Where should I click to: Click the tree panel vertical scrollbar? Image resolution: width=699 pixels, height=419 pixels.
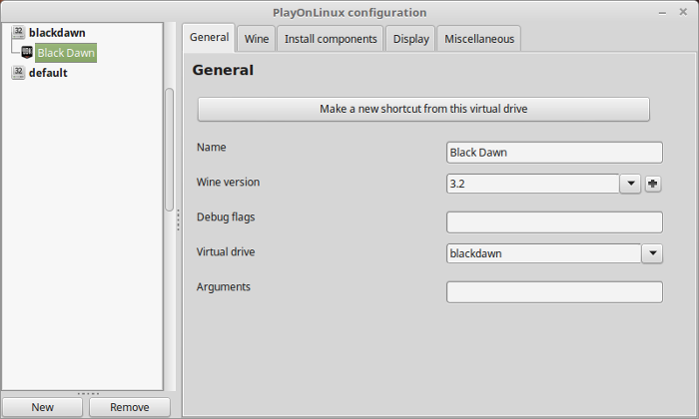coord(169,150)
